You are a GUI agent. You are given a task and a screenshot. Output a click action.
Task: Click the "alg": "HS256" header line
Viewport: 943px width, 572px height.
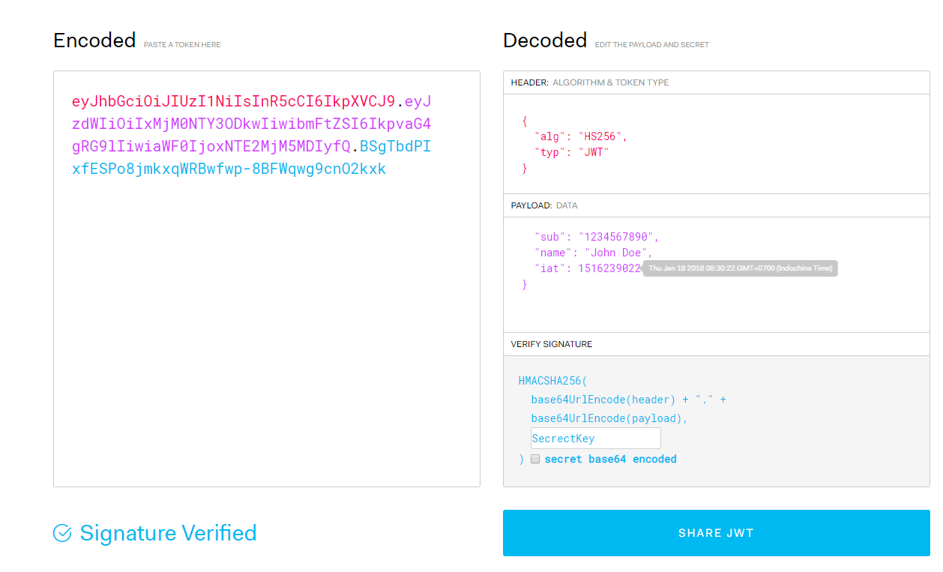pos(580,136)
